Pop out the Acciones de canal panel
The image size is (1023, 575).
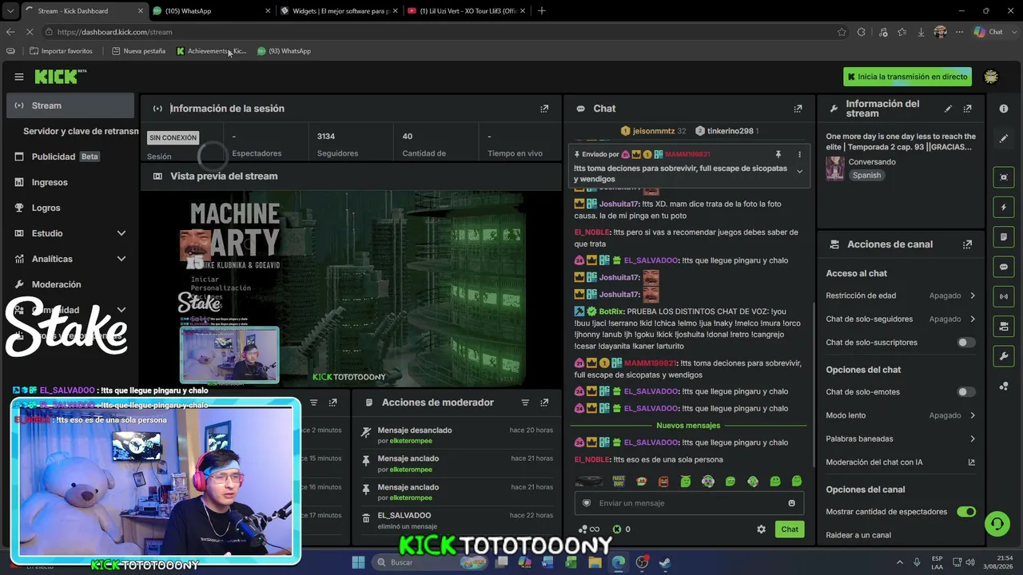(967, 244)
